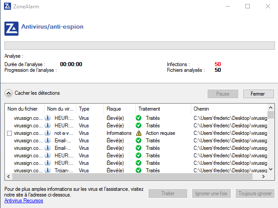Open the Antivirus Recursos link
The height and width of the screenshot is (208, 278).
[x=24, y=201]
